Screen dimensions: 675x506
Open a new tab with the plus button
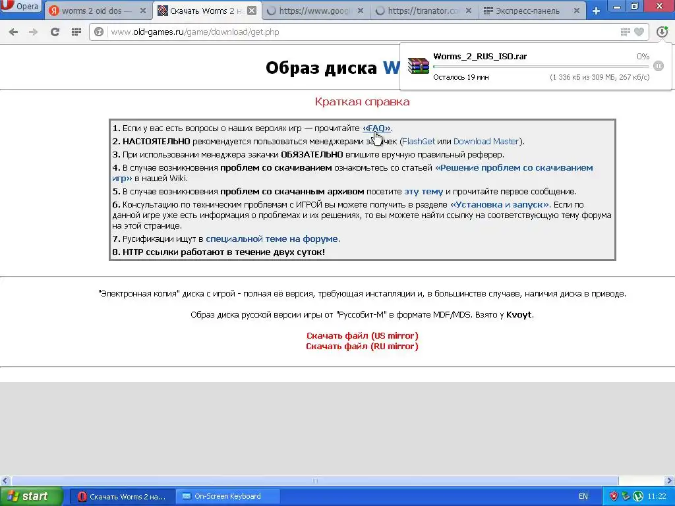(x=596, y=11)
